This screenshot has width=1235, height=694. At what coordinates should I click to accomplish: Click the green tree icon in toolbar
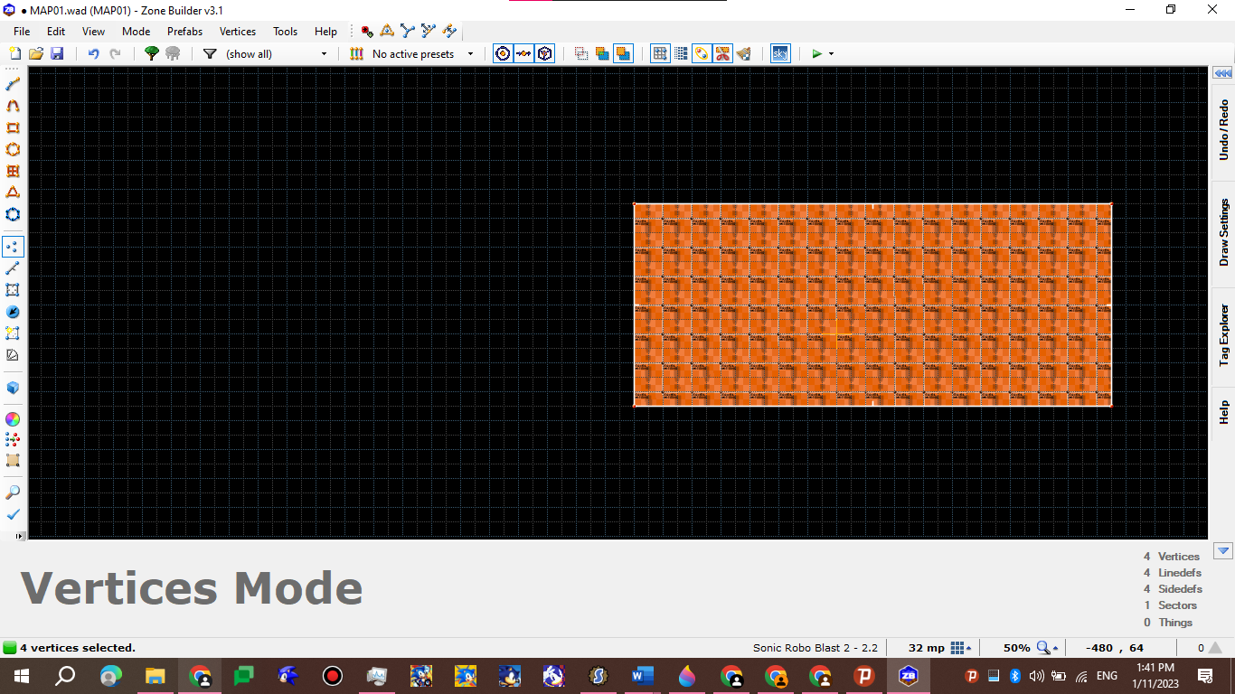coord(152,54)
